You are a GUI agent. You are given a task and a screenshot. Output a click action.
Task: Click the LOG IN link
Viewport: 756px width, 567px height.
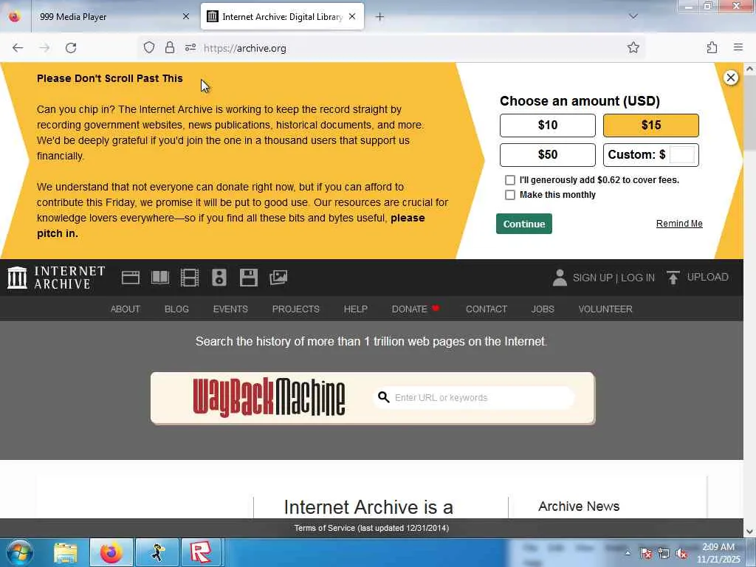638,278
